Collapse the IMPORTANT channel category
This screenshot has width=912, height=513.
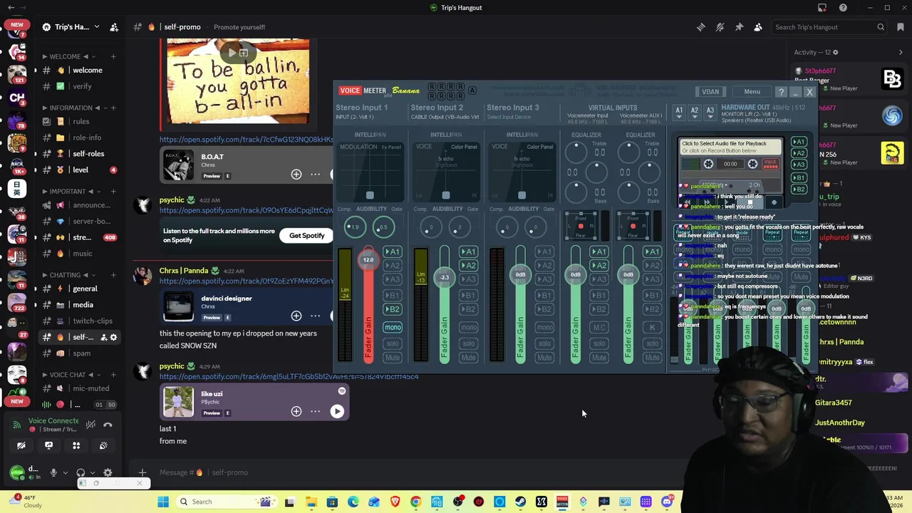(x=68, y=192)
